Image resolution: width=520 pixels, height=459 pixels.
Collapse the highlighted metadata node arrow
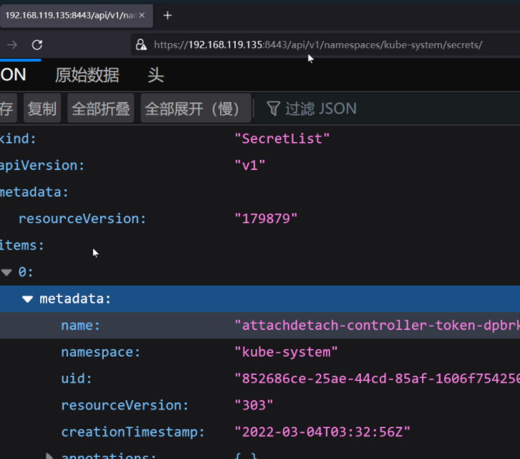point(27,299)
